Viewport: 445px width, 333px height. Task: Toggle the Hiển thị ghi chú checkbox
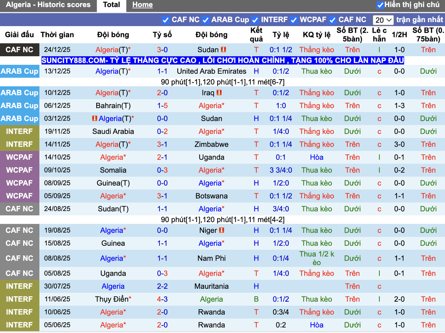(380, 5)
